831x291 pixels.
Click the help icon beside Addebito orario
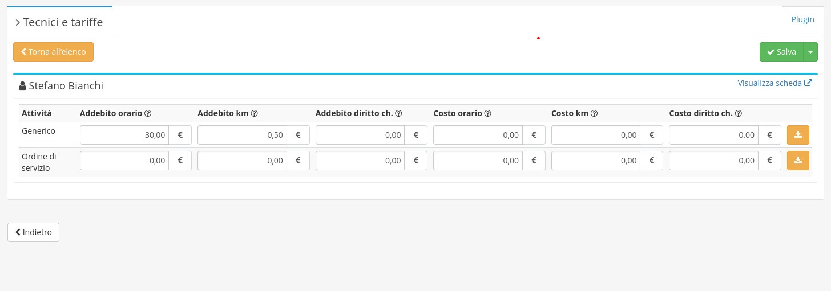click(148, 113)
